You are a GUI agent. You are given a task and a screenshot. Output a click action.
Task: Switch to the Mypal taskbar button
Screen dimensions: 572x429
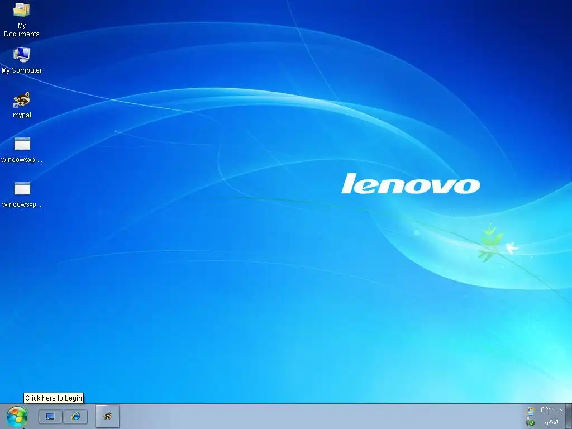(107, 416)
